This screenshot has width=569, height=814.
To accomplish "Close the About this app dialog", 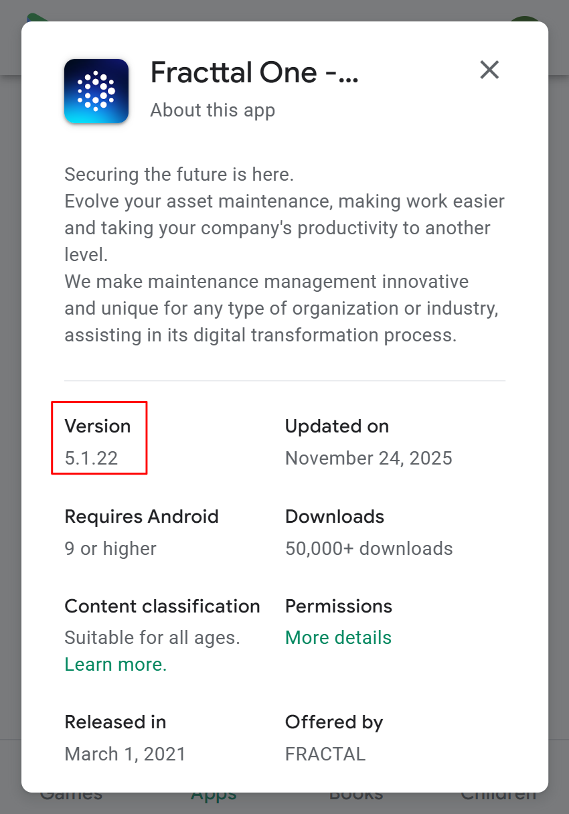I will click(x=489, y=70).
